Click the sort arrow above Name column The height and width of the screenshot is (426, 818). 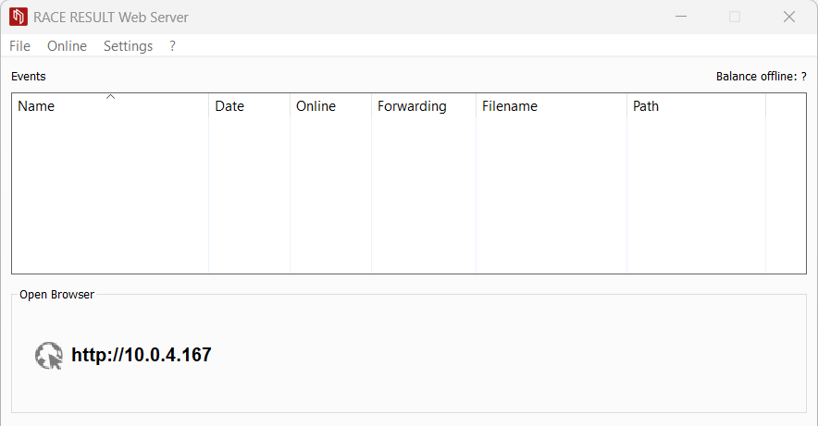coord(110,96)
